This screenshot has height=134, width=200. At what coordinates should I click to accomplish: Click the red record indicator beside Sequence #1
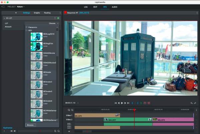point(65,12)
